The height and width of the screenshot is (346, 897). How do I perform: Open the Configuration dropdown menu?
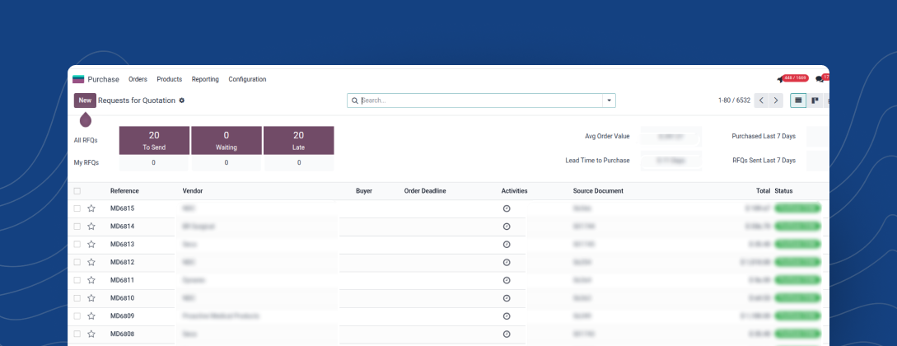pos(247,80)
